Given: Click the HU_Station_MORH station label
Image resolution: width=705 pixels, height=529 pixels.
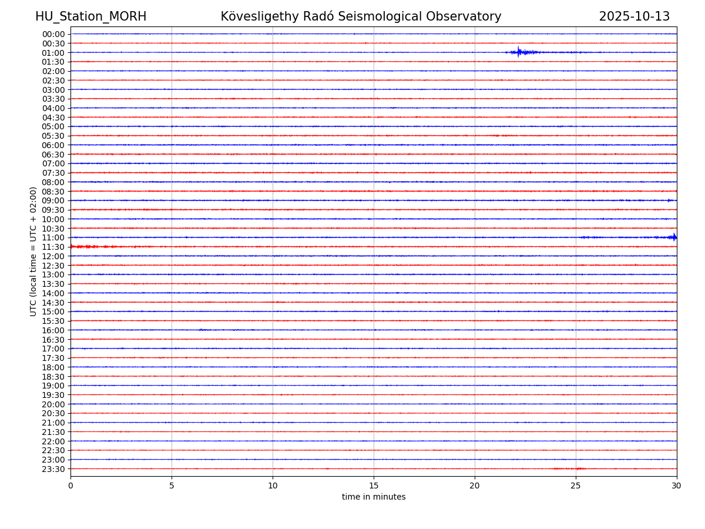Looking at the screenshot, I should click(x=90, y=16).
